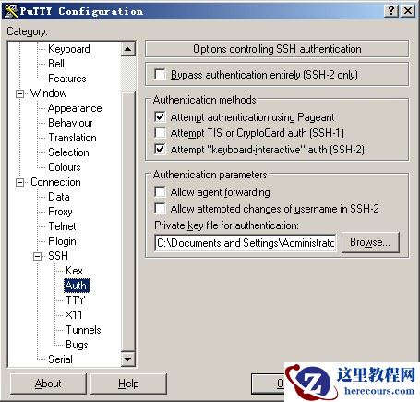Collapse the SSH tree node
The height and width of the screenshot is (402, 420).
(x=37, y=256)
